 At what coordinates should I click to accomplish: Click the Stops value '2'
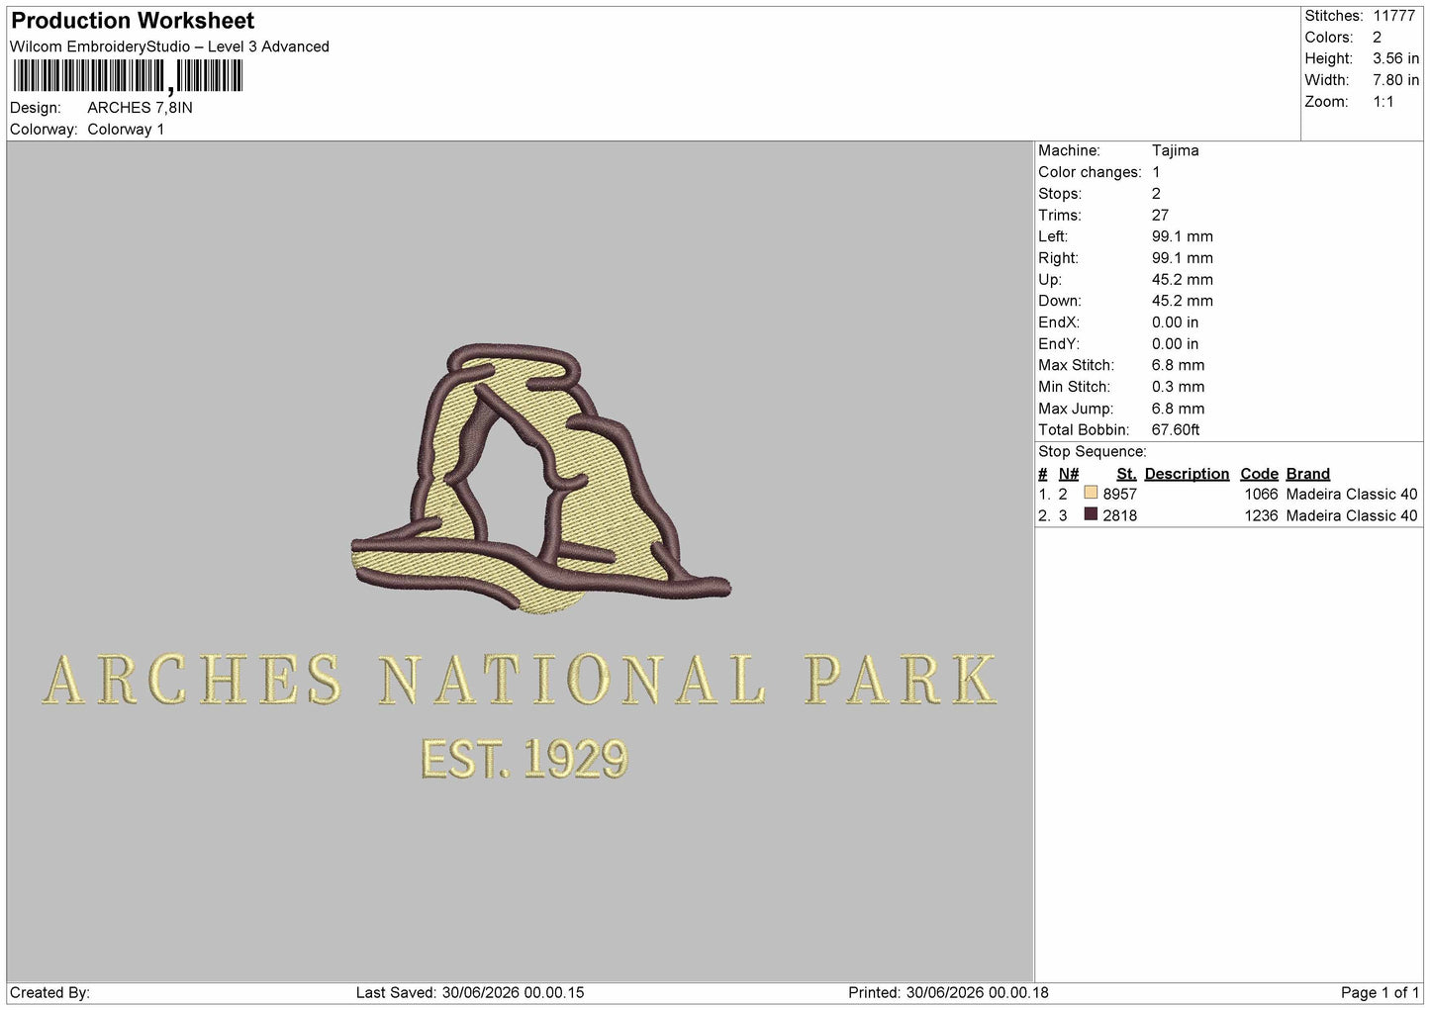1156,194
